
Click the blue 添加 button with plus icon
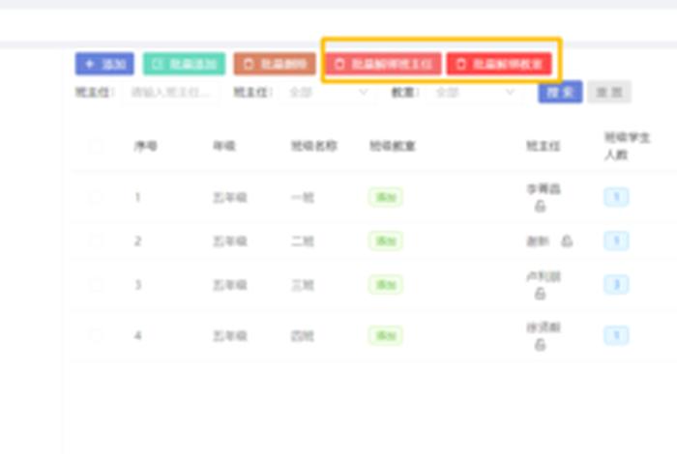pyautogui.click(x=104, y=64)
